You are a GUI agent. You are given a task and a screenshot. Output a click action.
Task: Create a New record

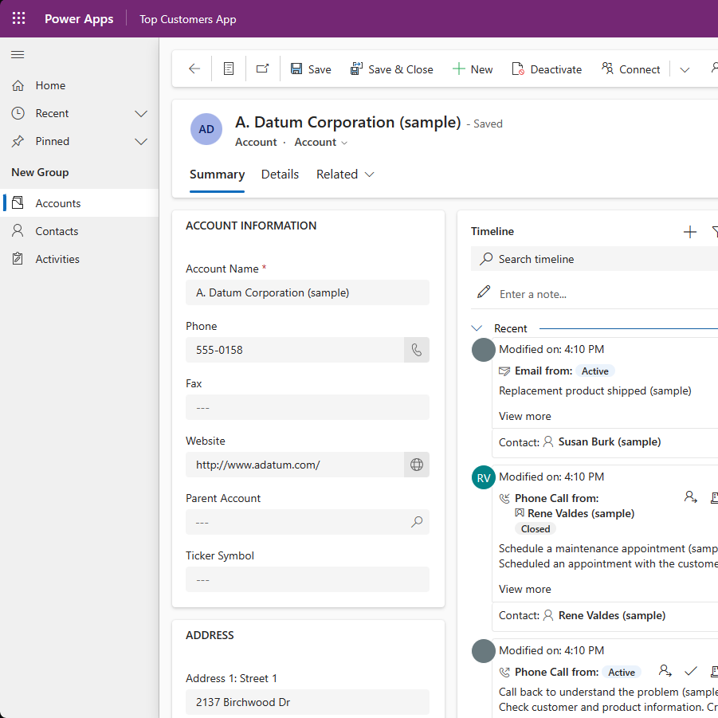click(472, 69)
